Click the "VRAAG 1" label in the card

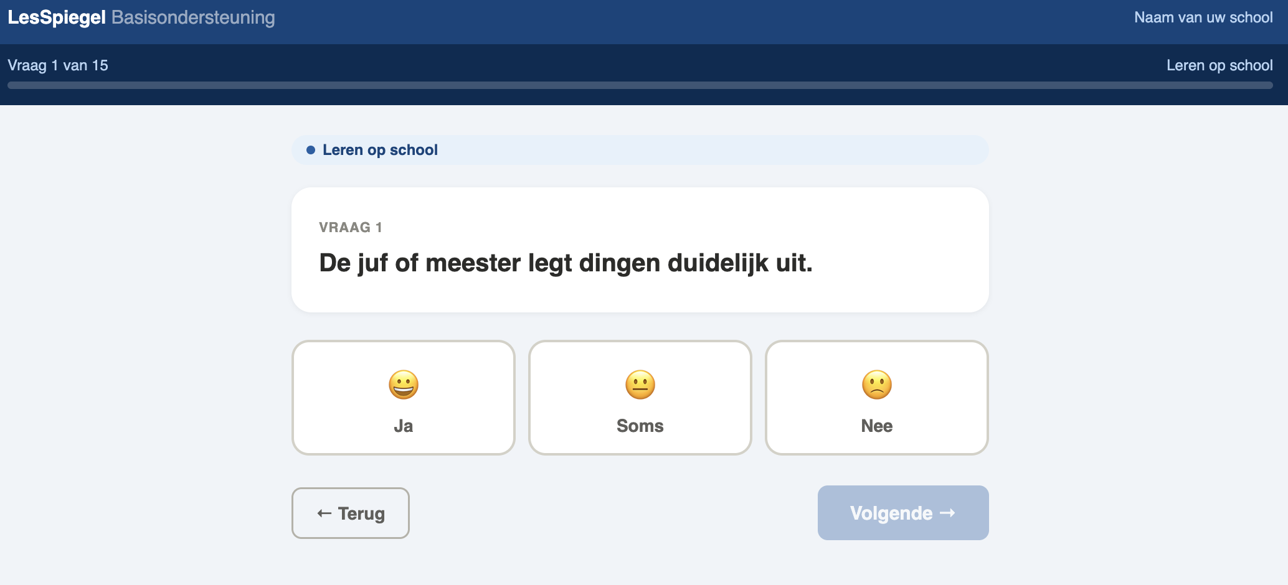coord(351,227)
